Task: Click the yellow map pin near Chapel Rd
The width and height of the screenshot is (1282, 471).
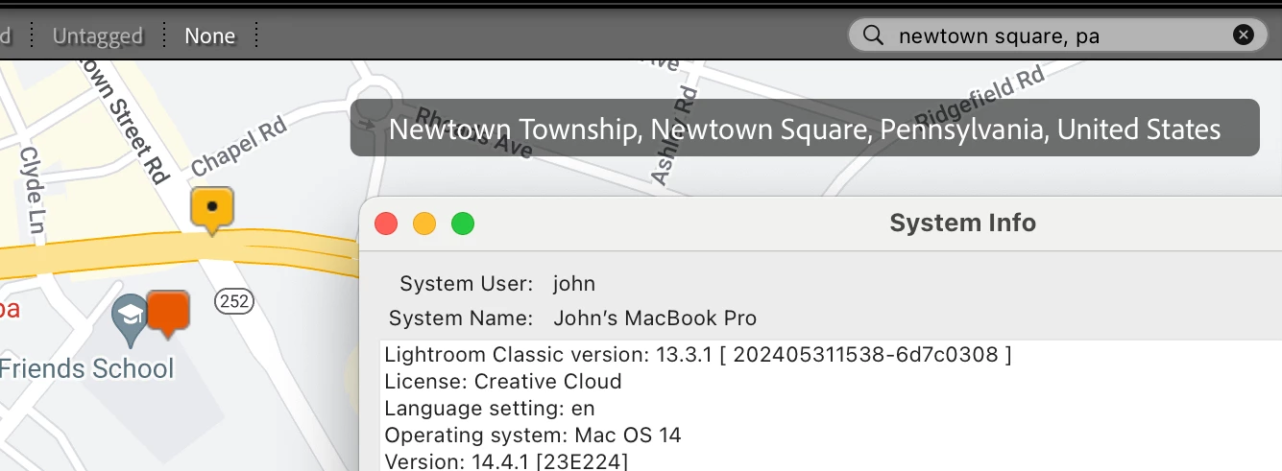Action: (x=212, y=210)
